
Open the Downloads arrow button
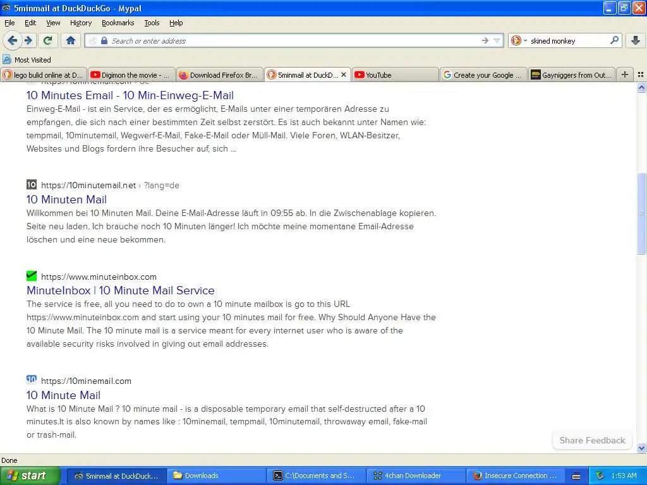tap(636, 40)
